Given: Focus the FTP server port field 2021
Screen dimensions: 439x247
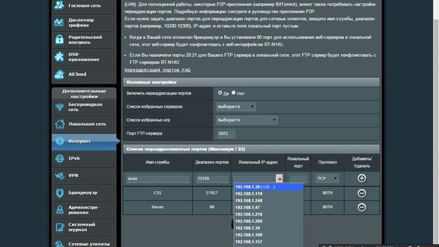Looking at the screenshot, I should 226,134.
